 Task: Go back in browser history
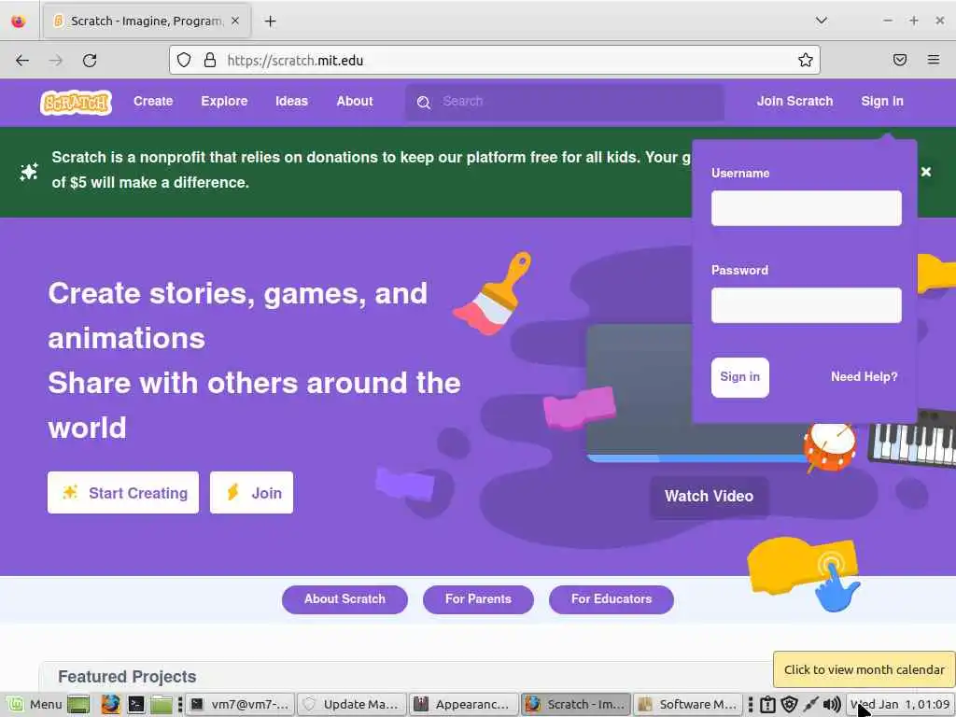22,61
